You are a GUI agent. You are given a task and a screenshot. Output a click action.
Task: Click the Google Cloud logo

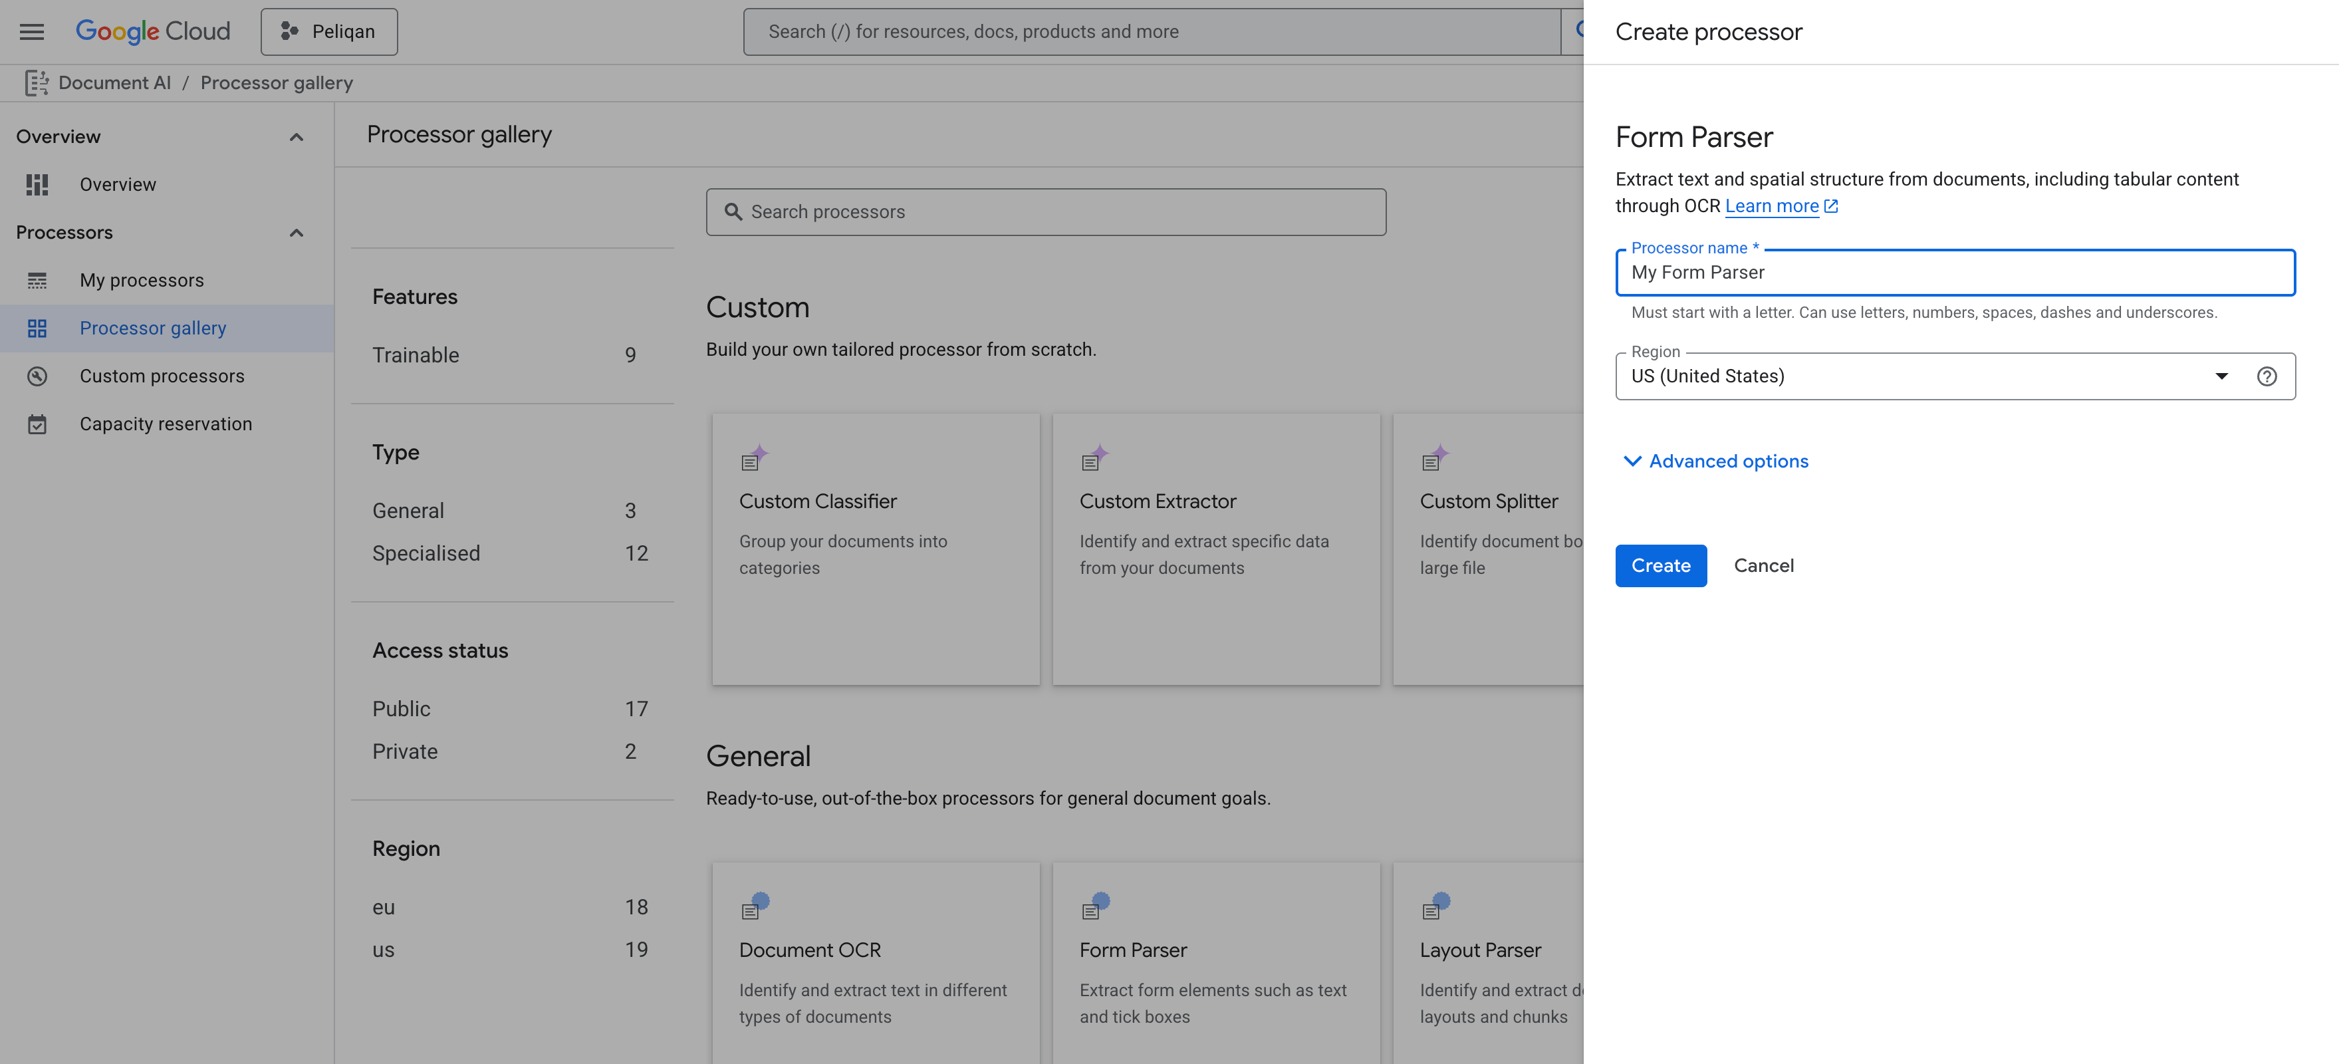pos(152,32)
